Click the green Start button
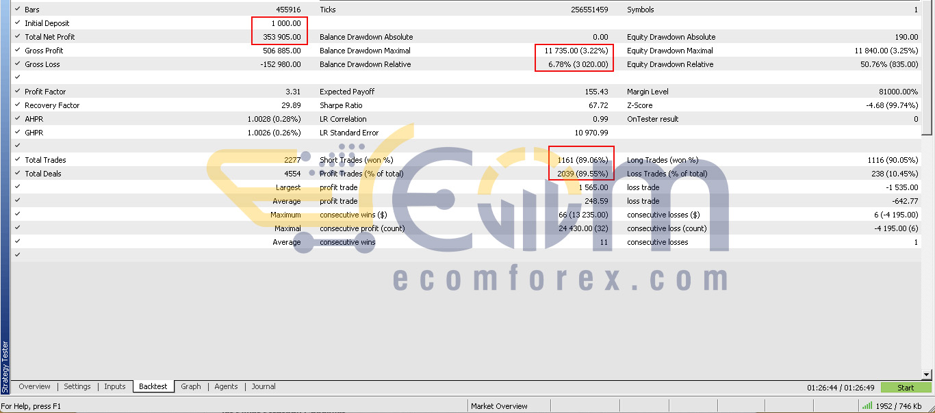935x413 pixels. tap(906, 388)
